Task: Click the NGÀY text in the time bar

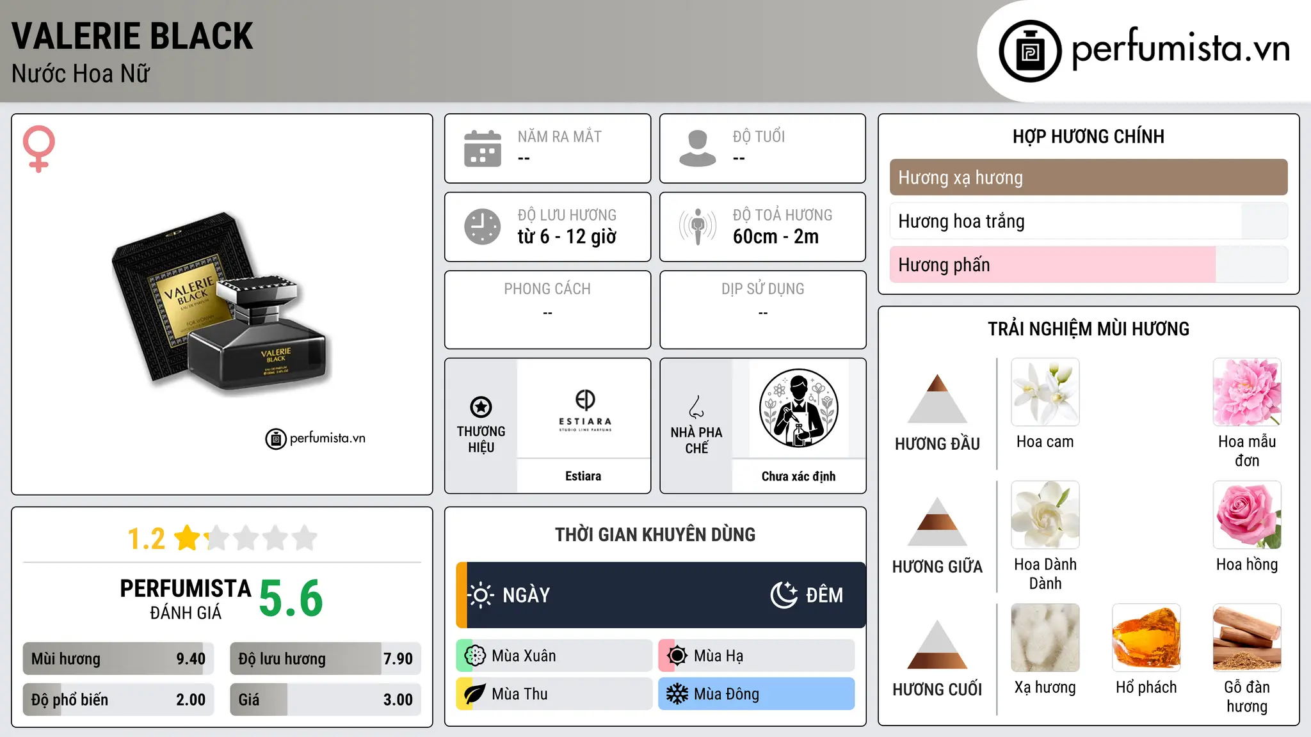Action: tap(526, 595)
